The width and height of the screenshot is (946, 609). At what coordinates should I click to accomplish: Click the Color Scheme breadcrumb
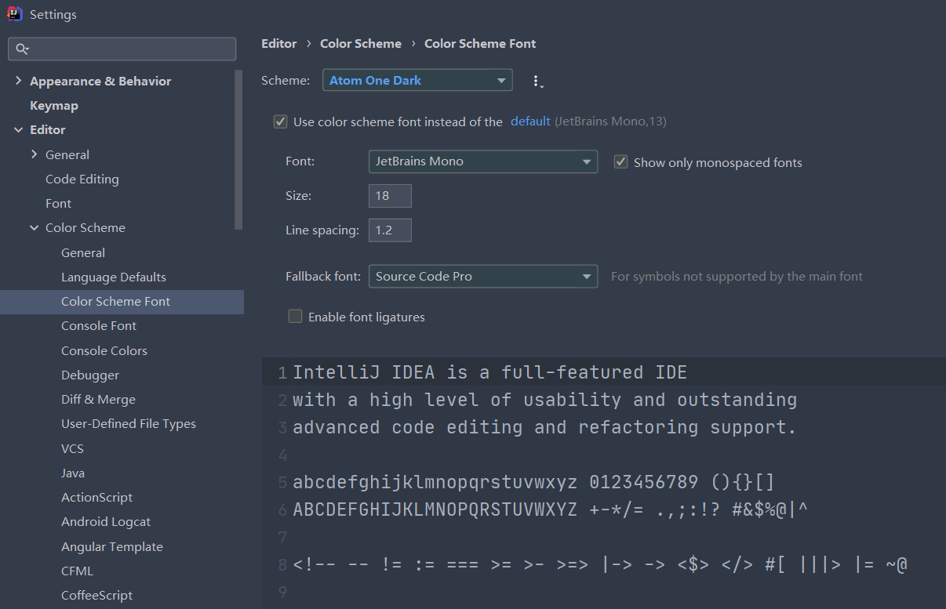361,44
